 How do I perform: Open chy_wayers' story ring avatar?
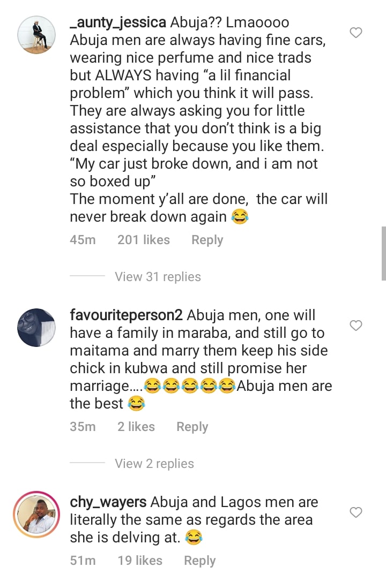coord(36,515)
